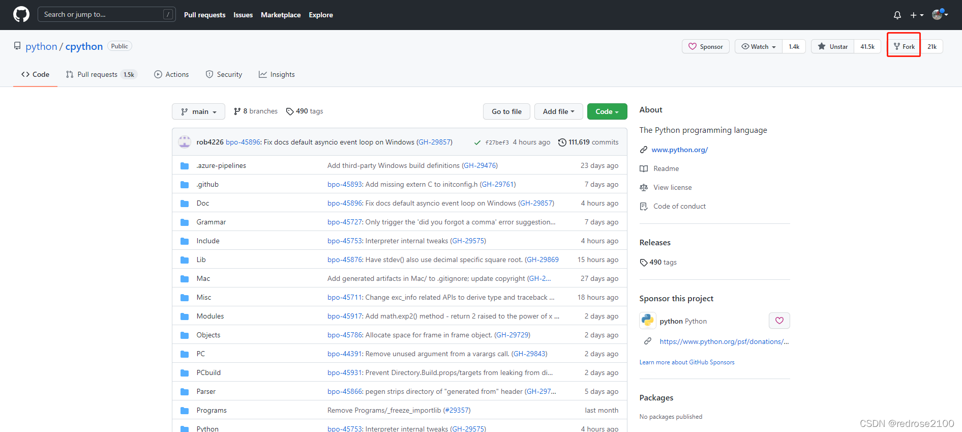Open commit f27bef3
The width and height of the screenshot is (962, 432).
point(497,142)
